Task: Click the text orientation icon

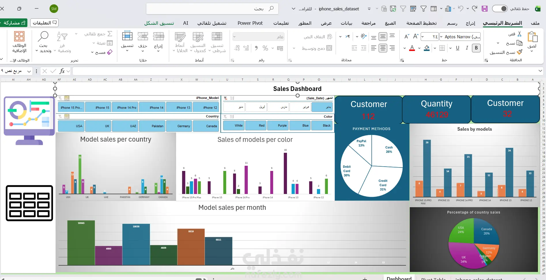Action: click(x=364, y=36)
